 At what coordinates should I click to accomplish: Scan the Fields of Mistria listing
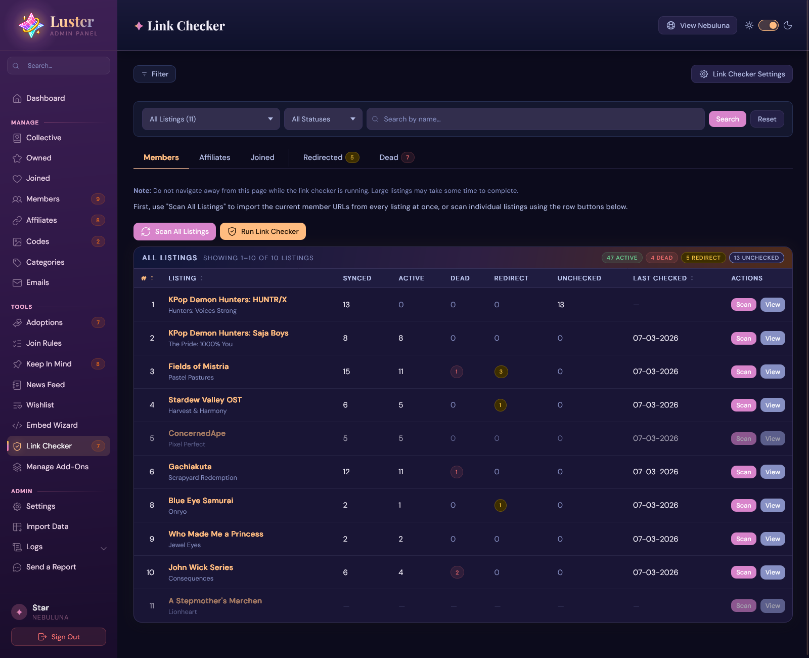coord(744,372)
